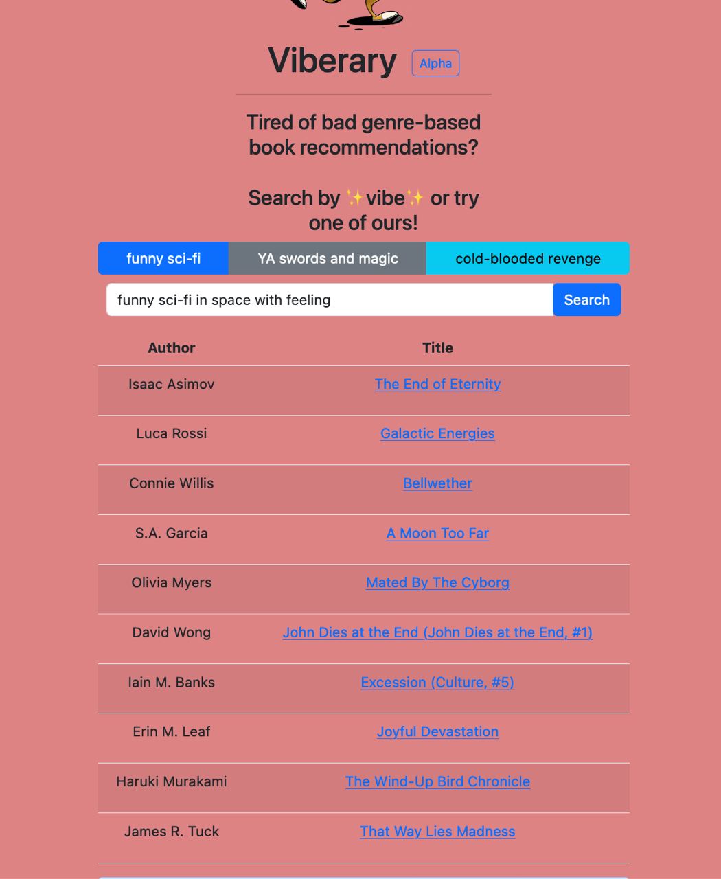Click the Viberary heading title
The image size is (721, 879).
[x=332, y=60]
